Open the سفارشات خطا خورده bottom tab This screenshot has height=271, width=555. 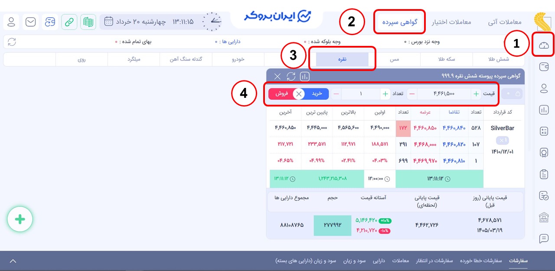(x=481, y=261)
